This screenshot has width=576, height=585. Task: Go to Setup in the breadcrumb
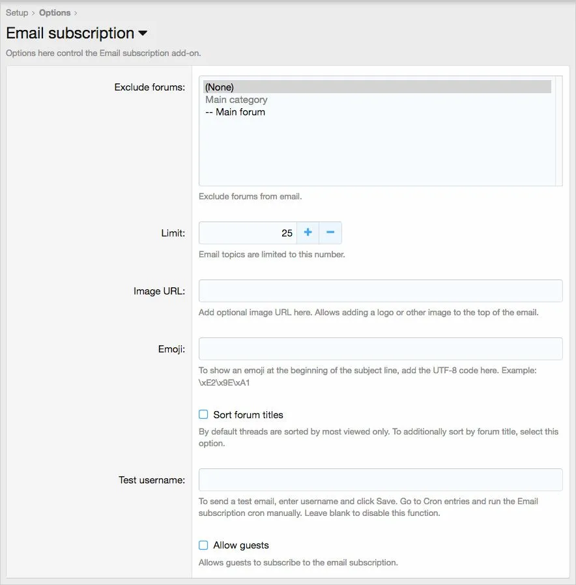pos(17,12)
